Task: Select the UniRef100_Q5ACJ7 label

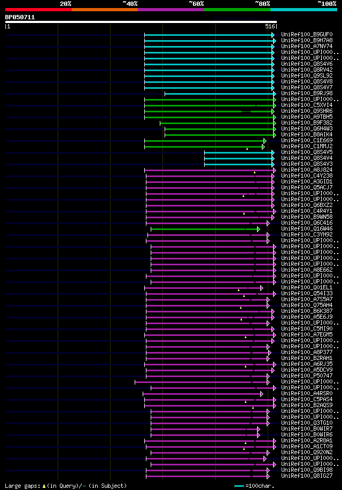Action: tap(307, 188)
